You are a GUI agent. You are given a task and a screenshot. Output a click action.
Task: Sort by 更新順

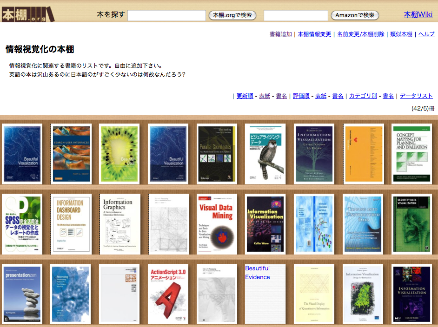[245, 96]
